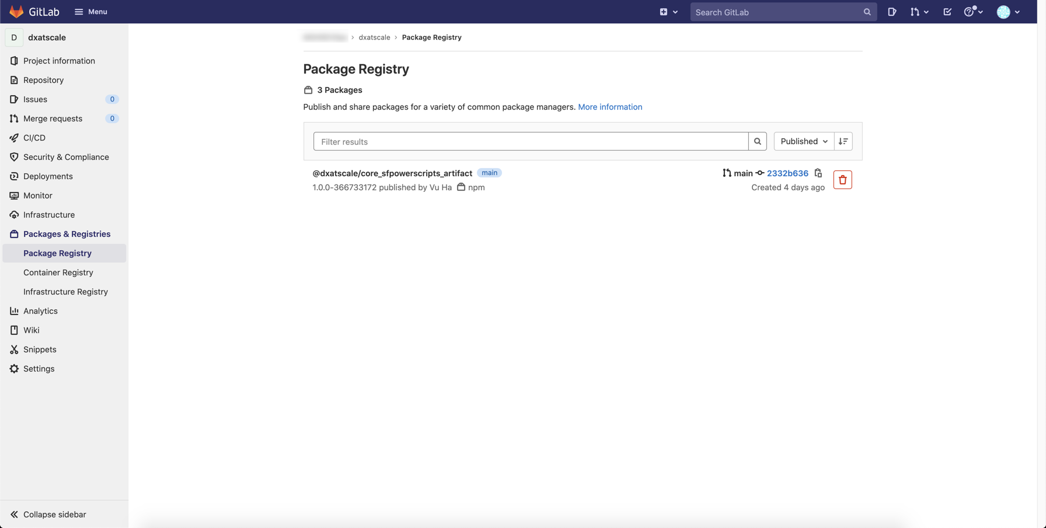The image size is (1046, 528).
Task: Open the Issues icon in top bar
Action: [892, 12]
